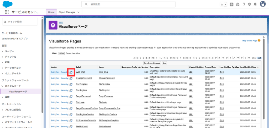Expand the チャンネル sidebar section
This screenshot has height=128, width=269.
[x=3, y=57]
